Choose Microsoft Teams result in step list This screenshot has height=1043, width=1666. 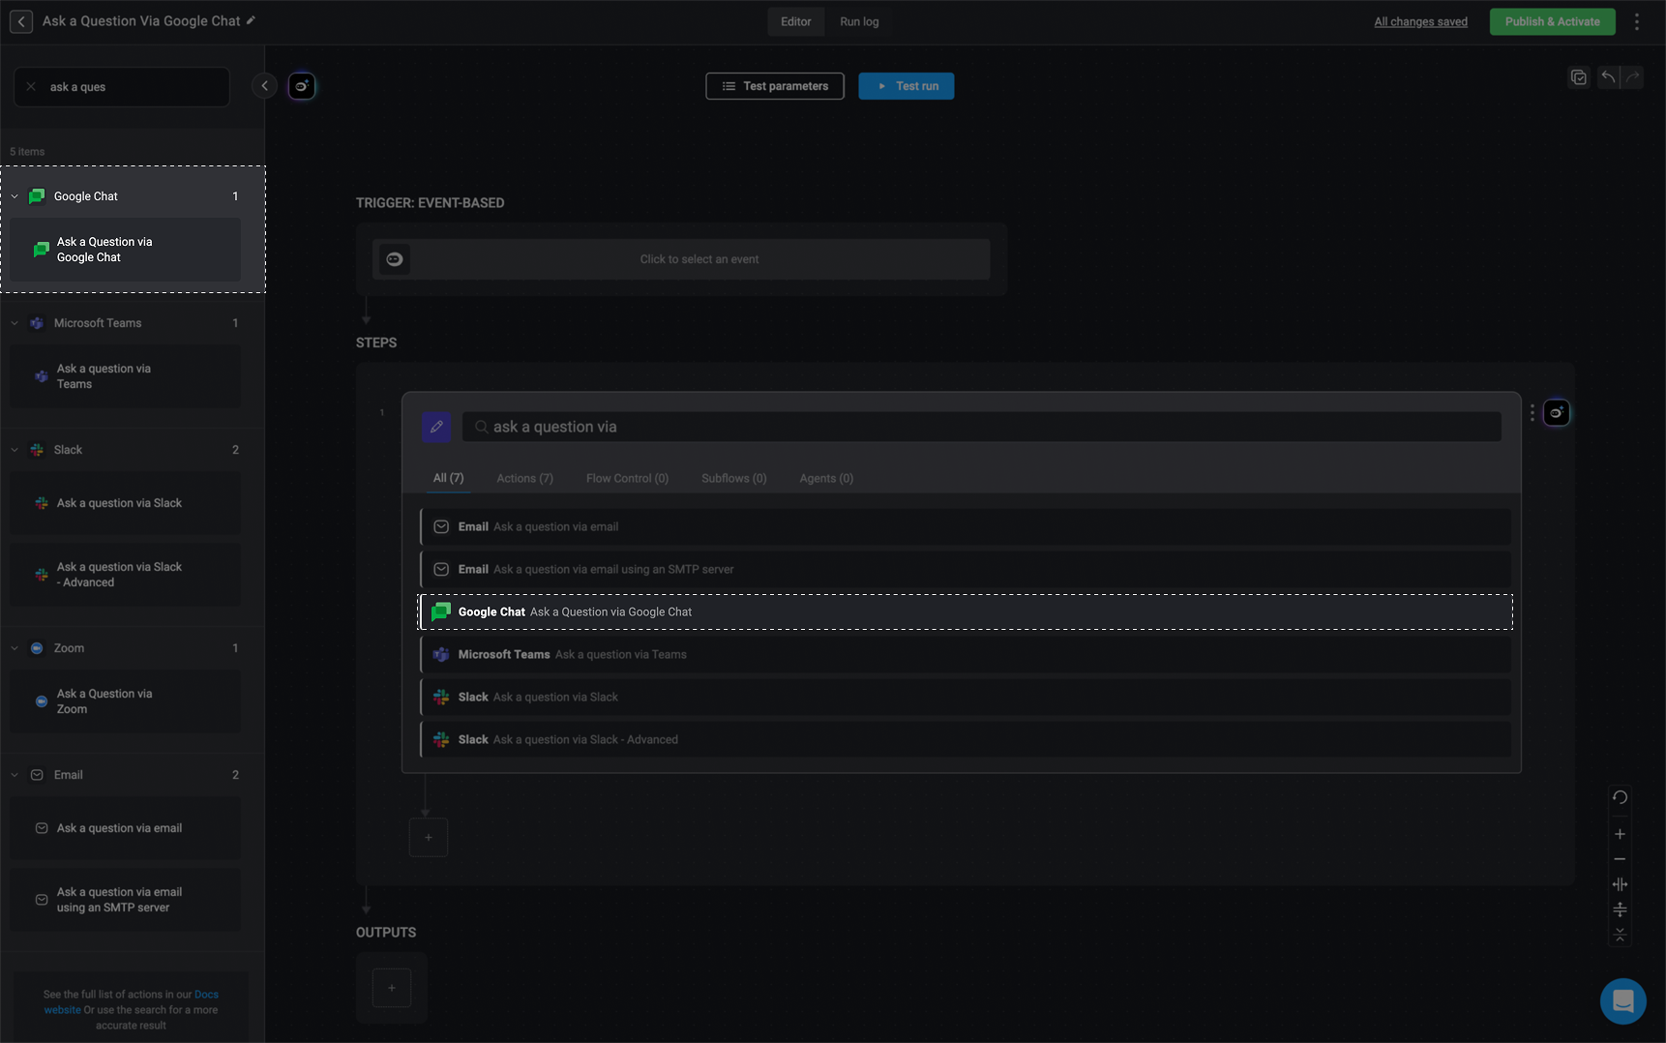966,654
